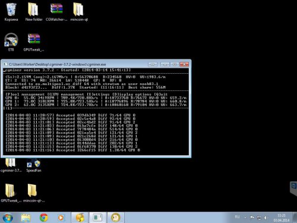Click the 11:21:06 Accepted Diff 514/64 line

click(x=71, y=129)
